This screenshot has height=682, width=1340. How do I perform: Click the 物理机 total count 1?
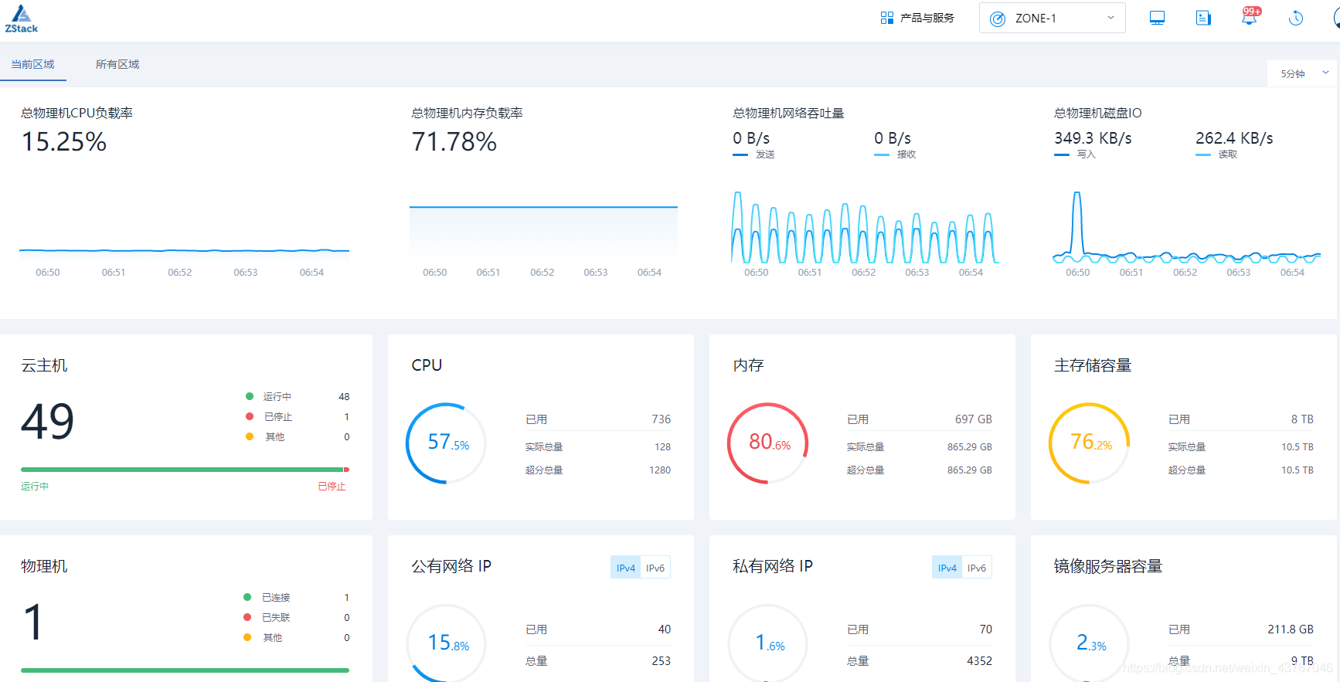[x=33, y=622]
